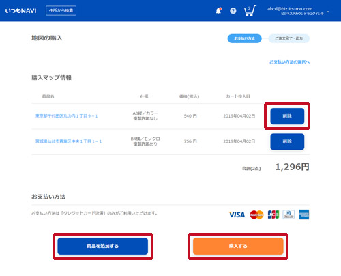341x276 pixels.
Task: Select the お支払い方法 step tab
Action: [245, 38]
